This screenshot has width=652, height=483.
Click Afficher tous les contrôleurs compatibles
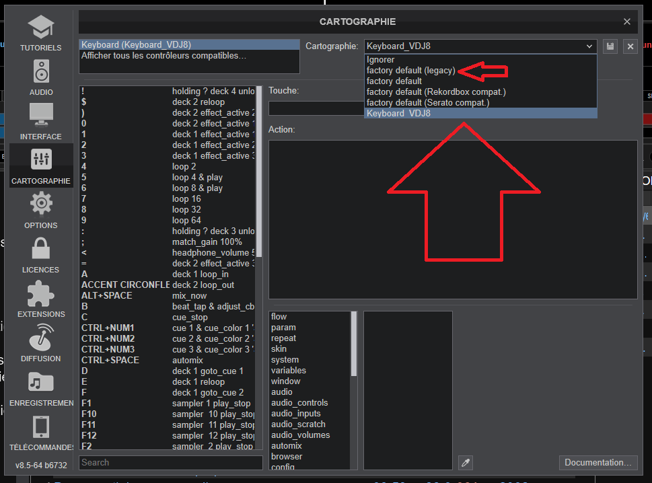coord(189,56)
